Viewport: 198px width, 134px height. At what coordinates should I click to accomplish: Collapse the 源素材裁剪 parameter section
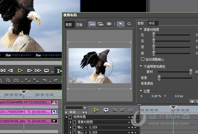coord(141,29)
